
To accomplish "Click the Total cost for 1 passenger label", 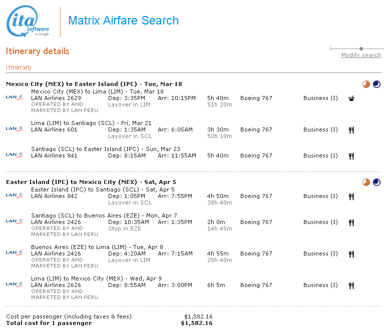I will (x=49, y=323).
